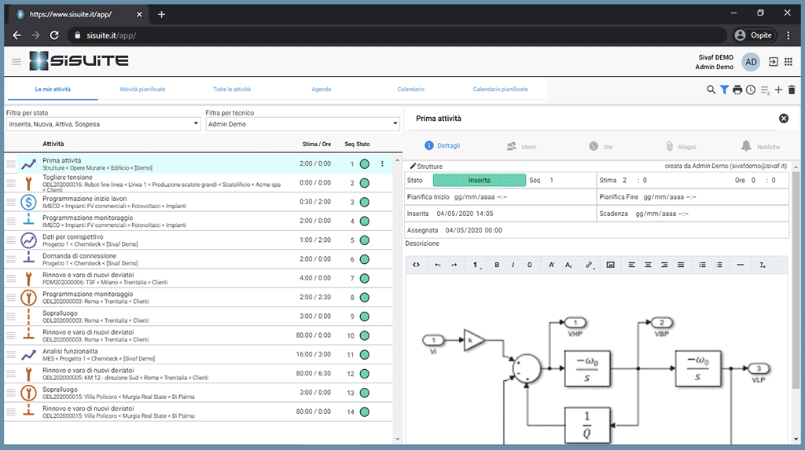Viewport: 805px width, 450px height.
Task: Select the Programmazione inizio lavori activity
Action: point(198,202)
